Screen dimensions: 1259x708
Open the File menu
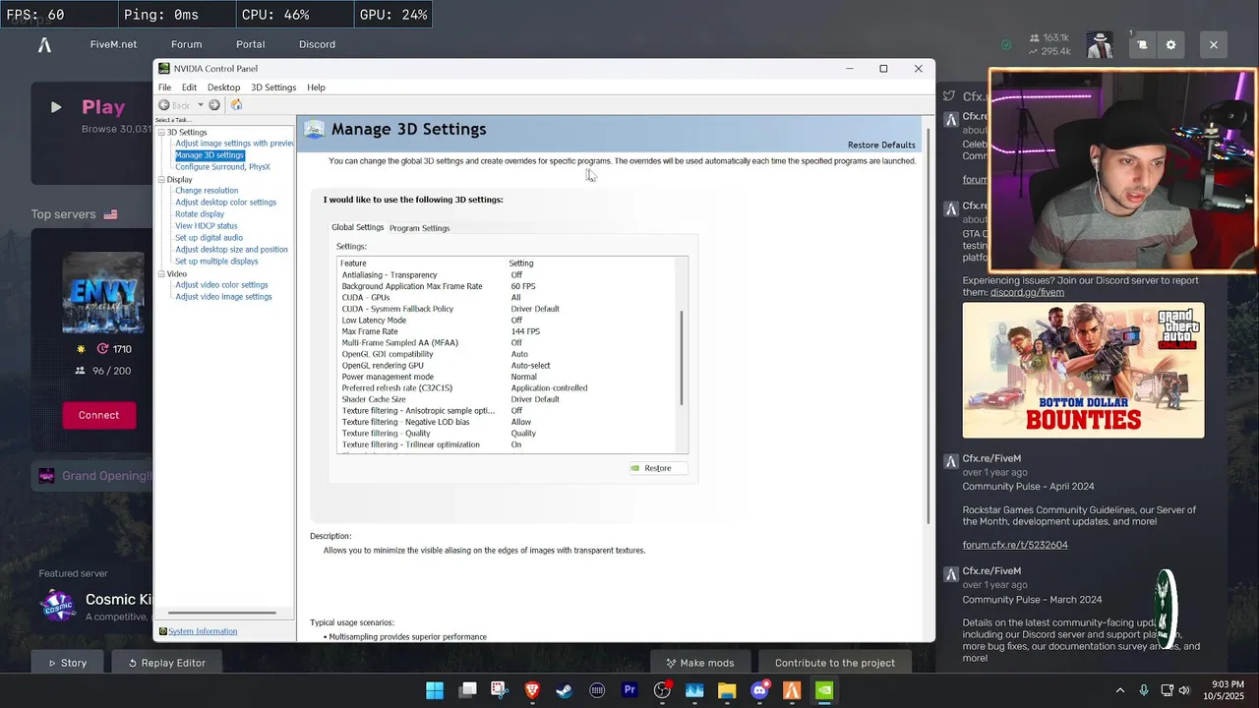(x=164, y=88)
